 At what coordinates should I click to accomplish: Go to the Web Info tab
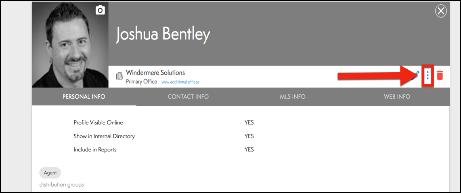397,97
